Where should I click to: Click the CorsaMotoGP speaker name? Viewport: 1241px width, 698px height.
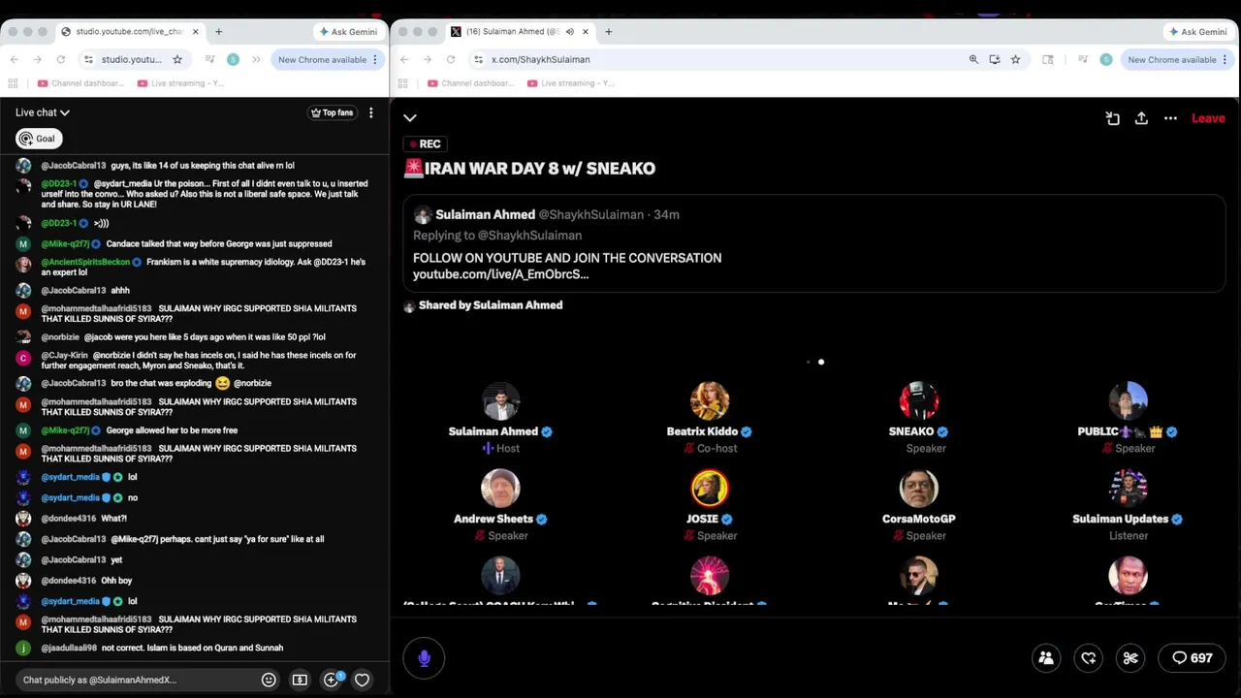point(919,519)
